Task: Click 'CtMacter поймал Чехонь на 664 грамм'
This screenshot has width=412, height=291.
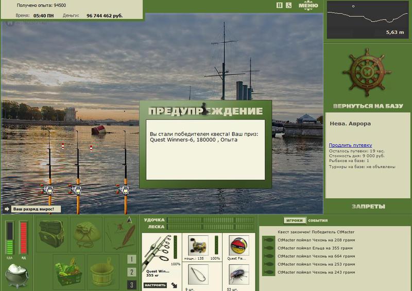Action: point(316,256)
